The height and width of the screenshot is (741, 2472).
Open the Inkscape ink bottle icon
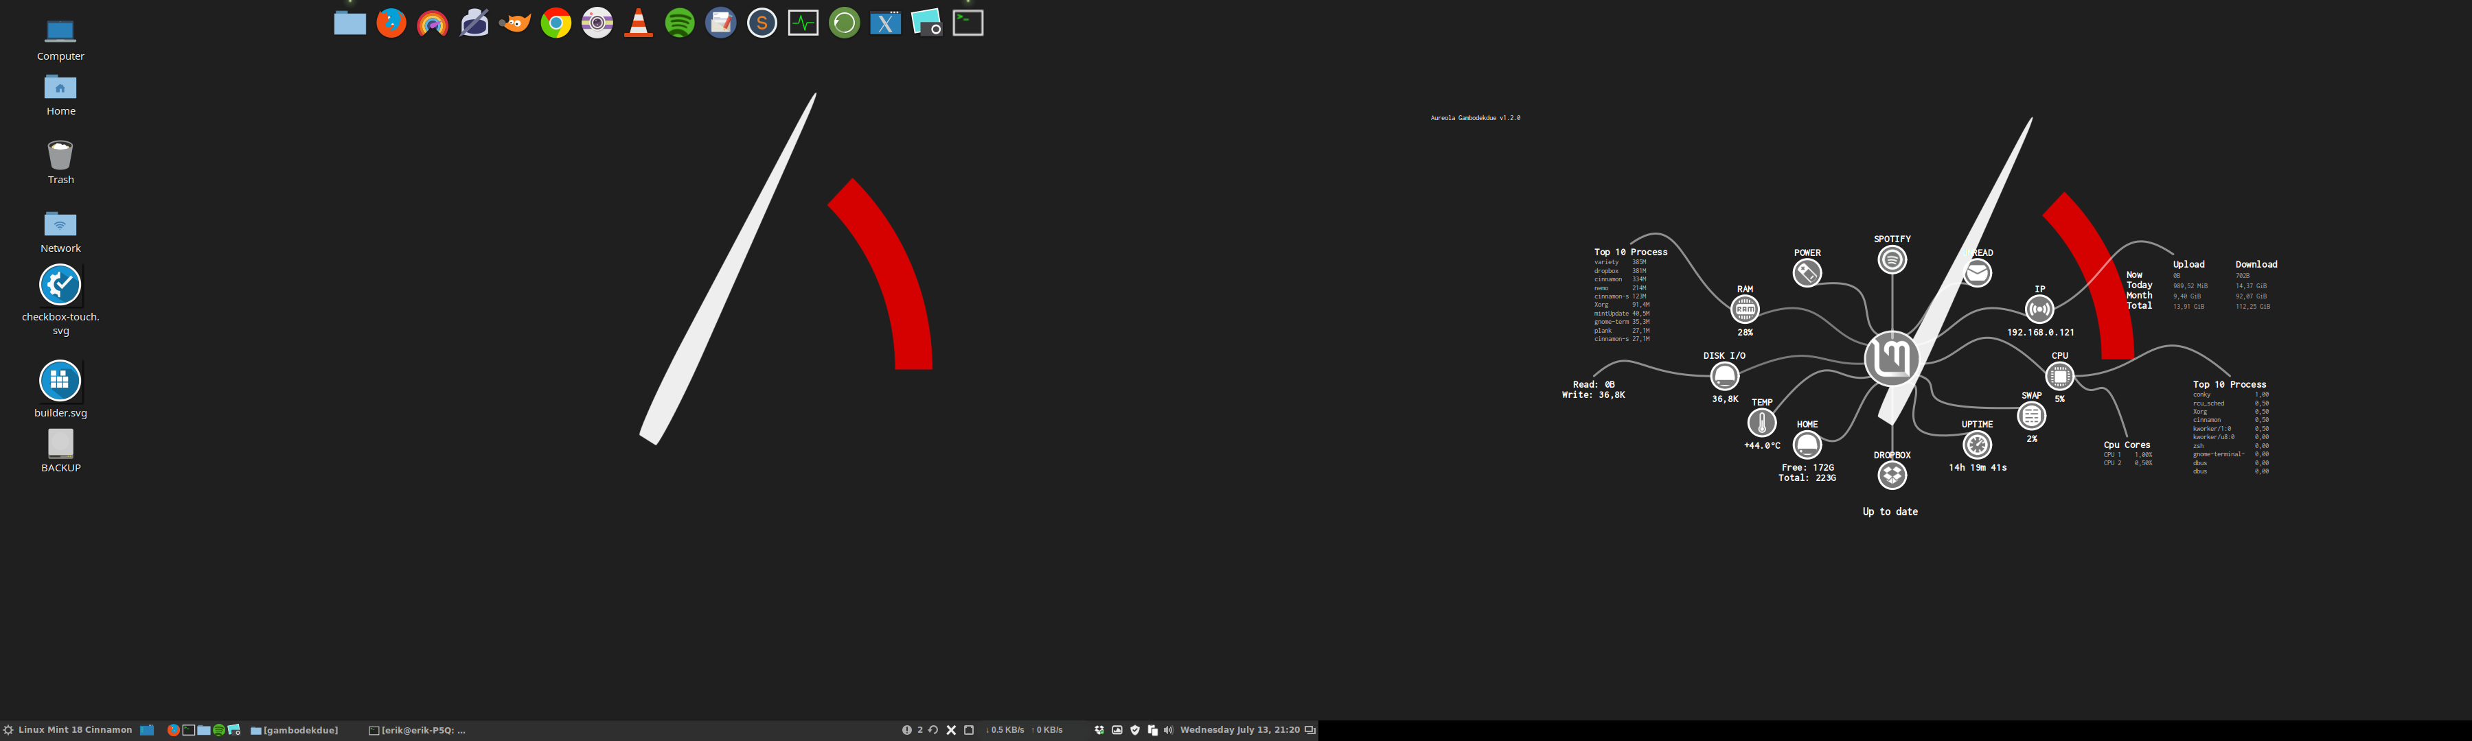[474, 23]
